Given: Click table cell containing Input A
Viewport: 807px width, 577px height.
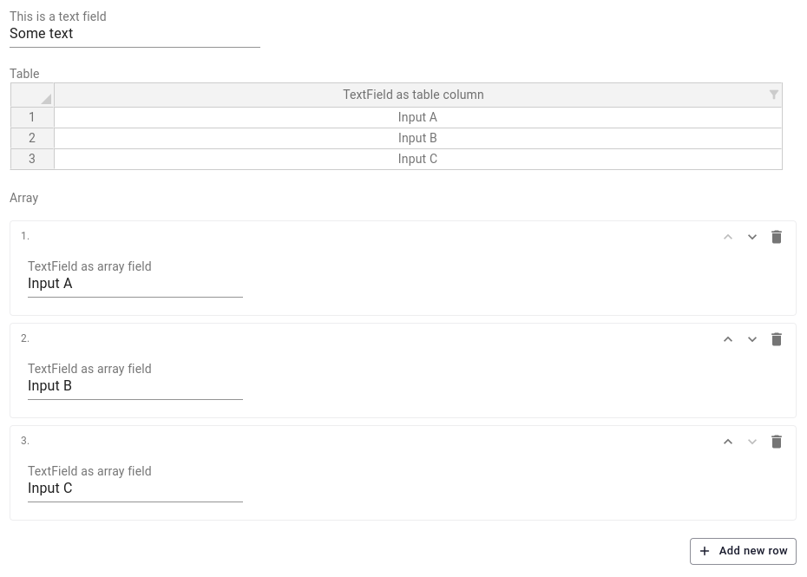Looking at the screenshot, I should [417, 117].
